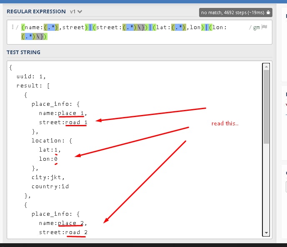Open the v1 version dropdown

[x=76, y=12]
